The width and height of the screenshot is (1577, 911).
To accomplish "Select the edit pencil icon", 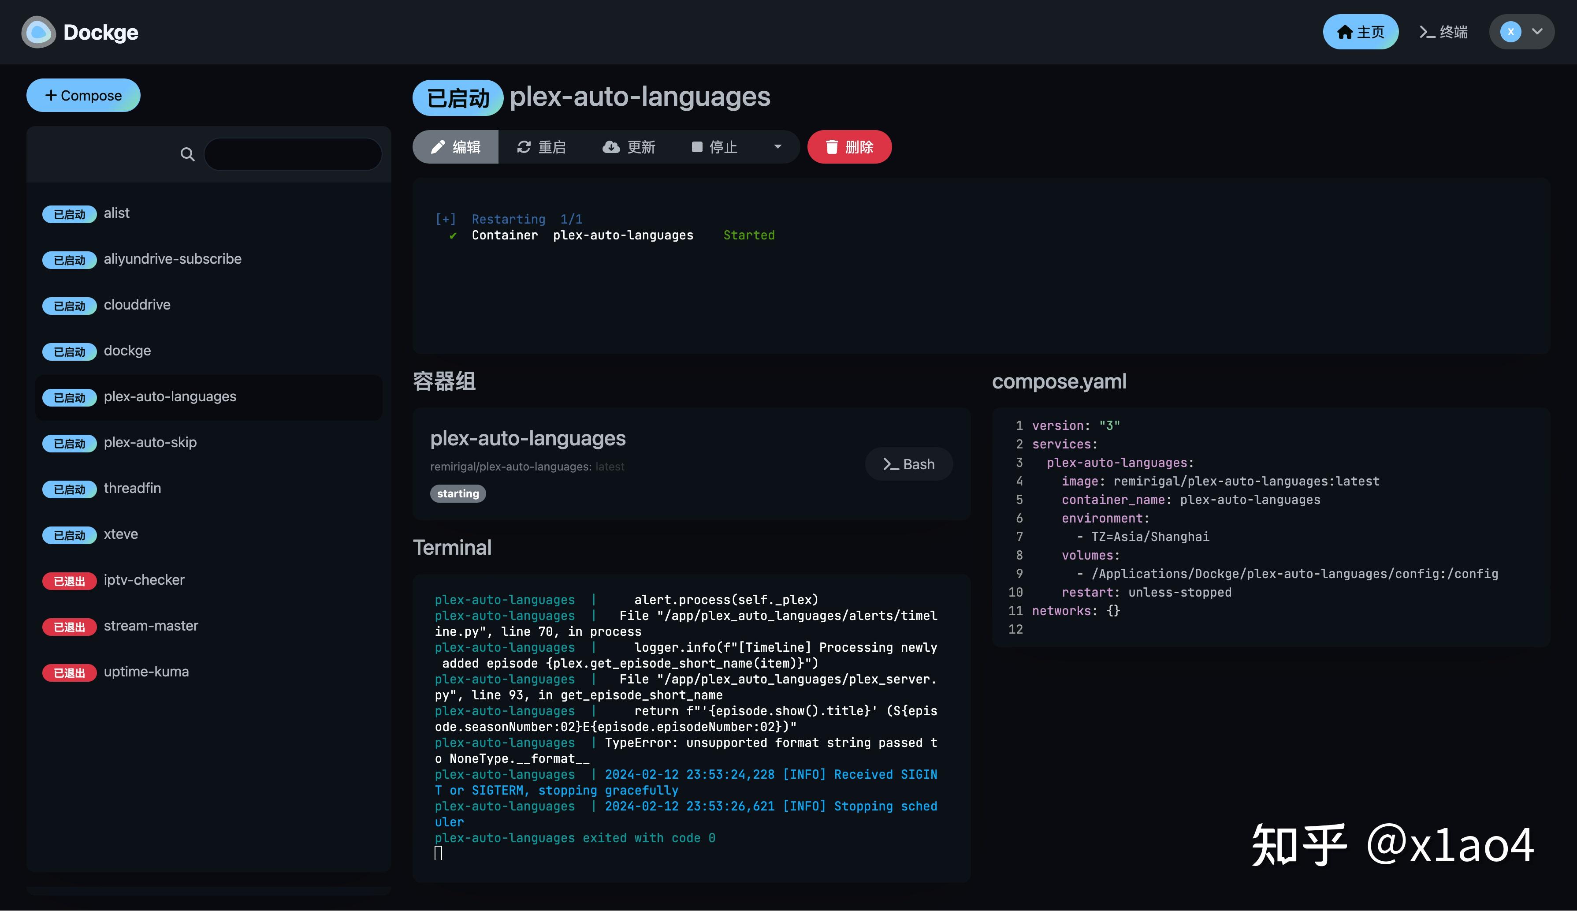I will click(439, 146).
